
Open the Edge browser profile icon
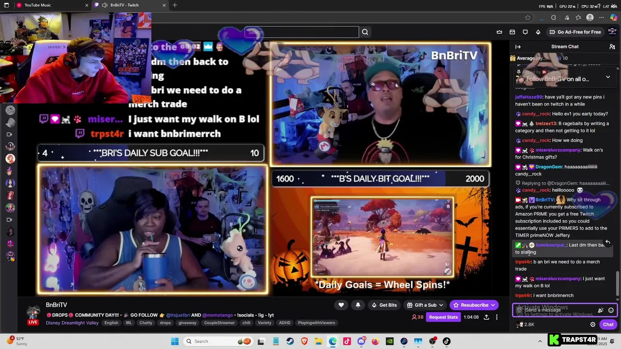point(590,17)
